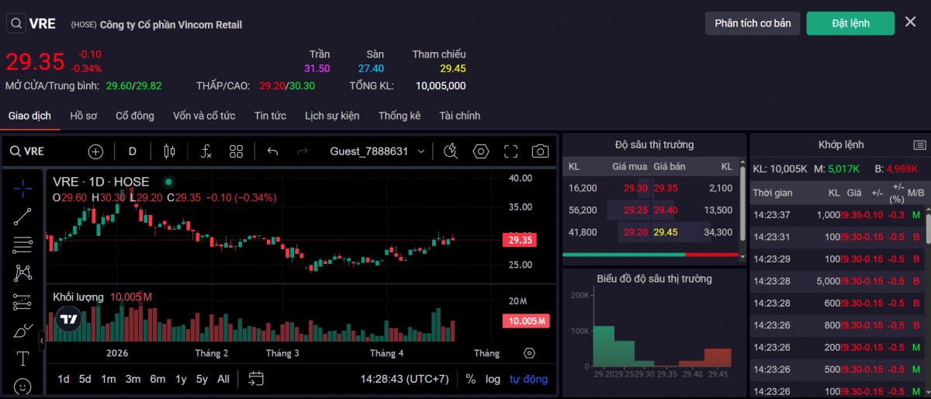Toggle the log scale on the chart

coord(493,379)
